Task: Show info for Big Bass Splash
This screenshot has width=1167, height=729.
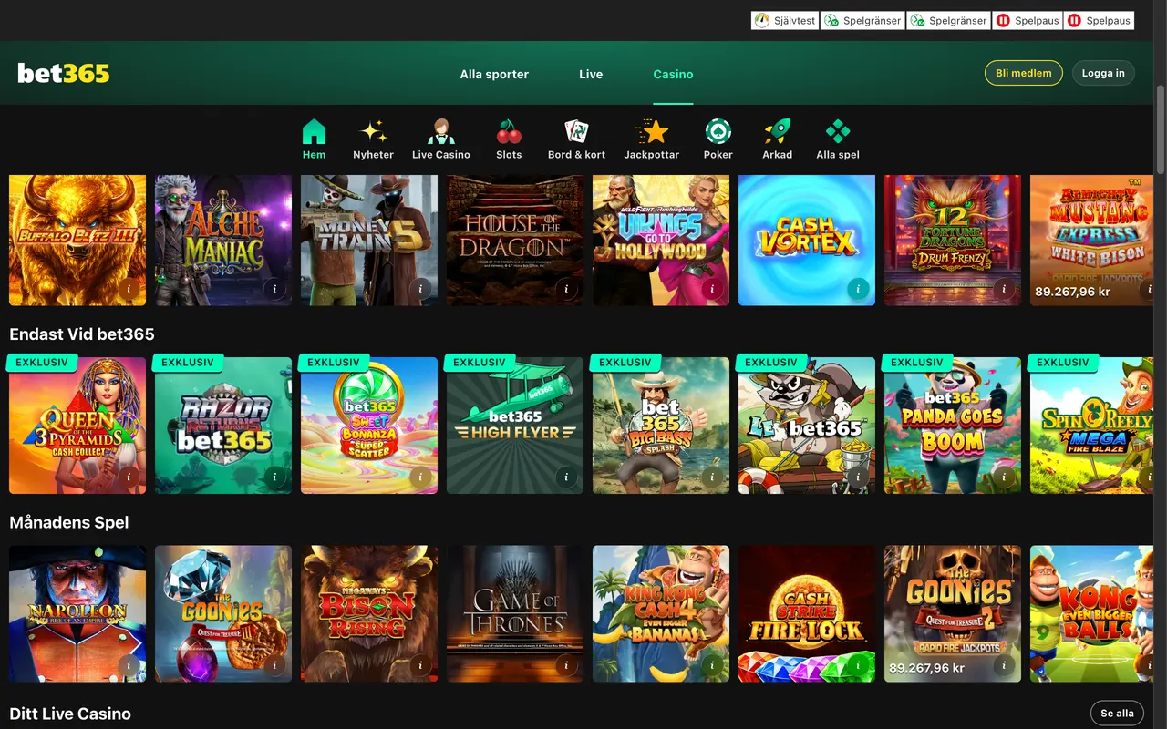Action: (713, 477)
